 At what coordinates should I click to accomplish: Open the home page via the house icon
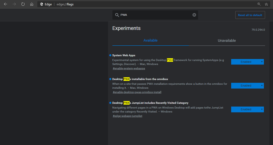pyautogui.click(x=32, y=4)
